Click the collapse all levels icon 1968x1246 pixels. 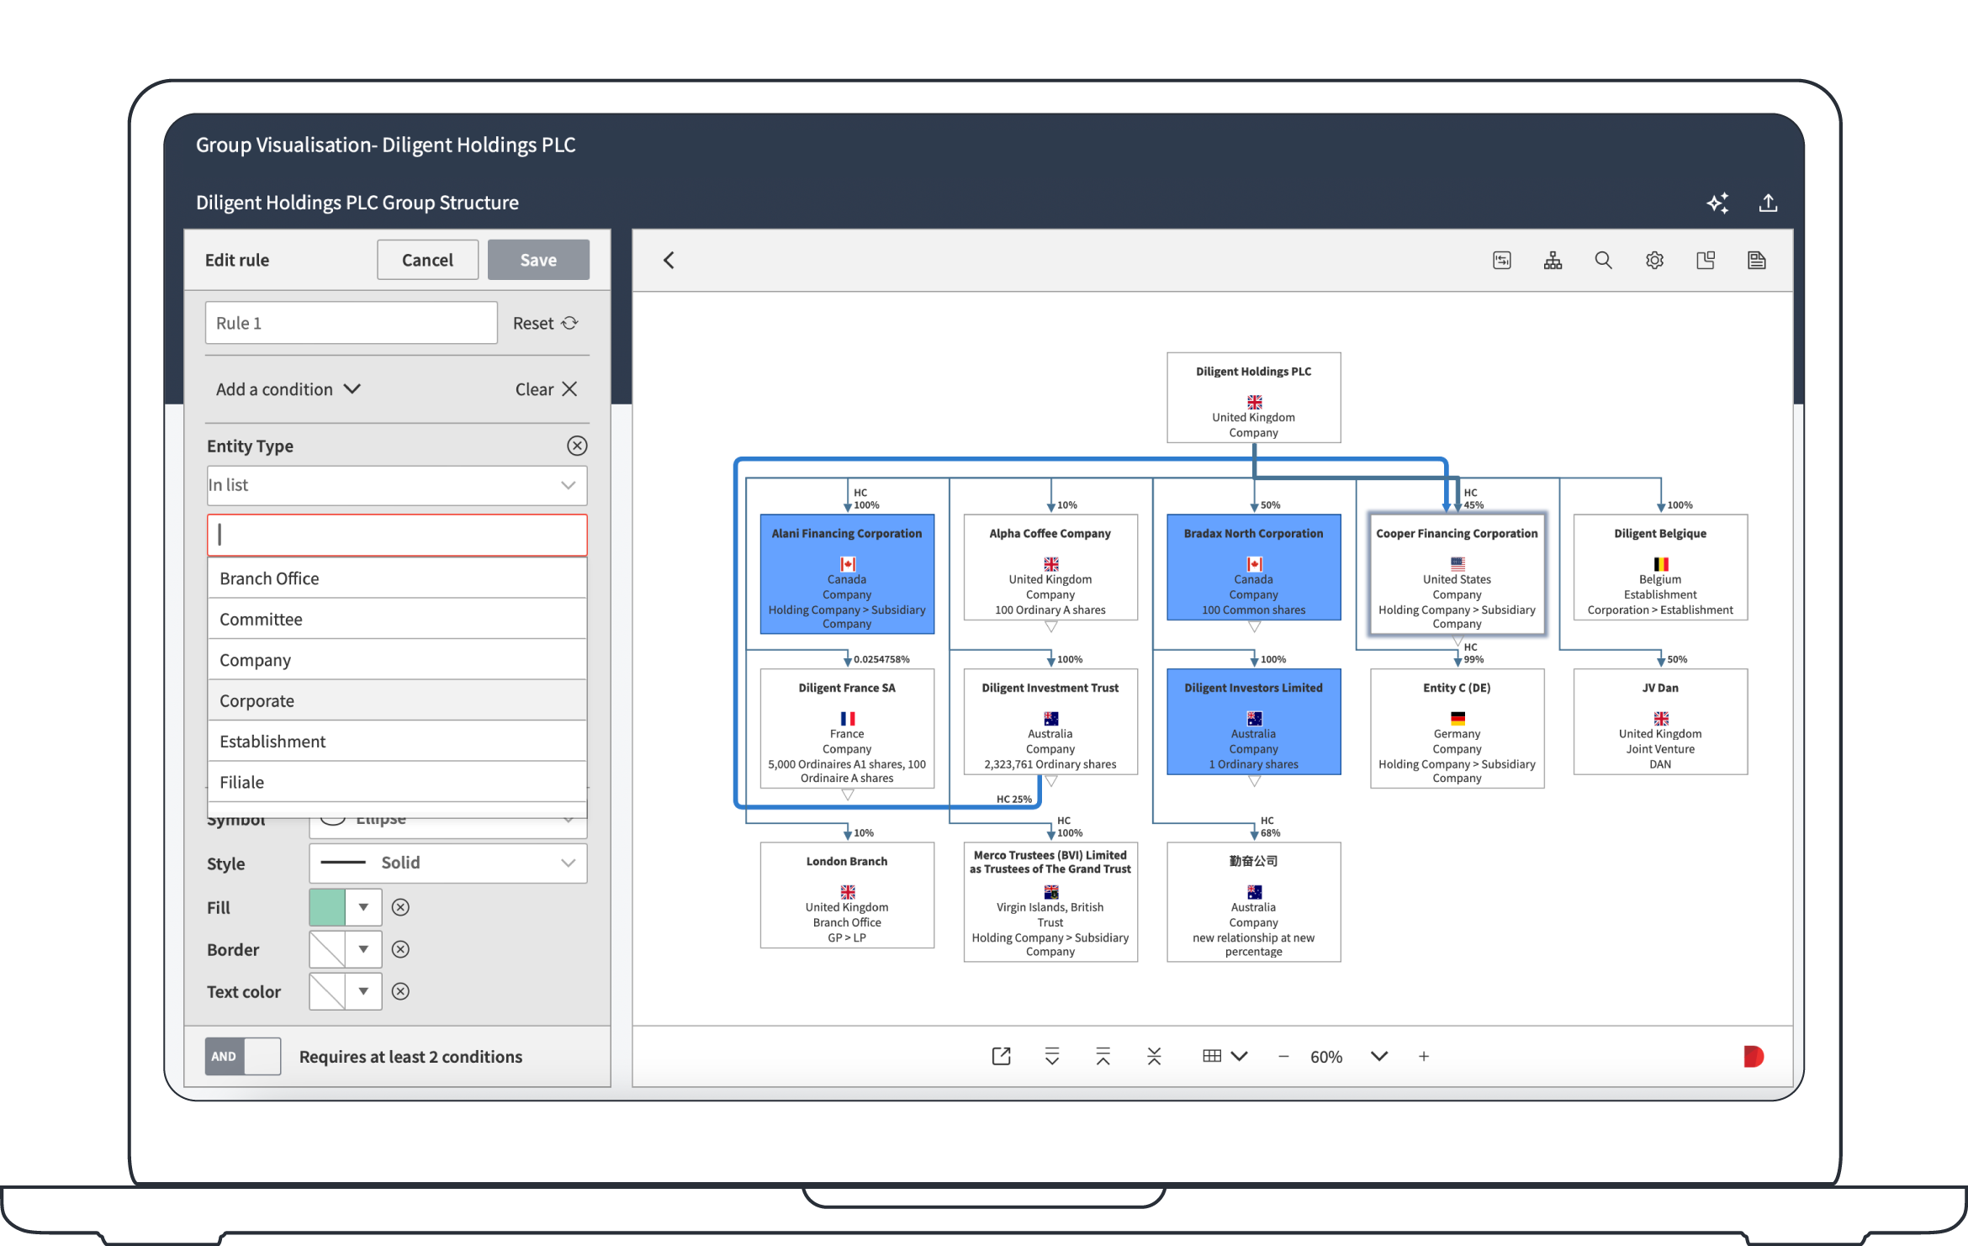coord(1154,1056)
